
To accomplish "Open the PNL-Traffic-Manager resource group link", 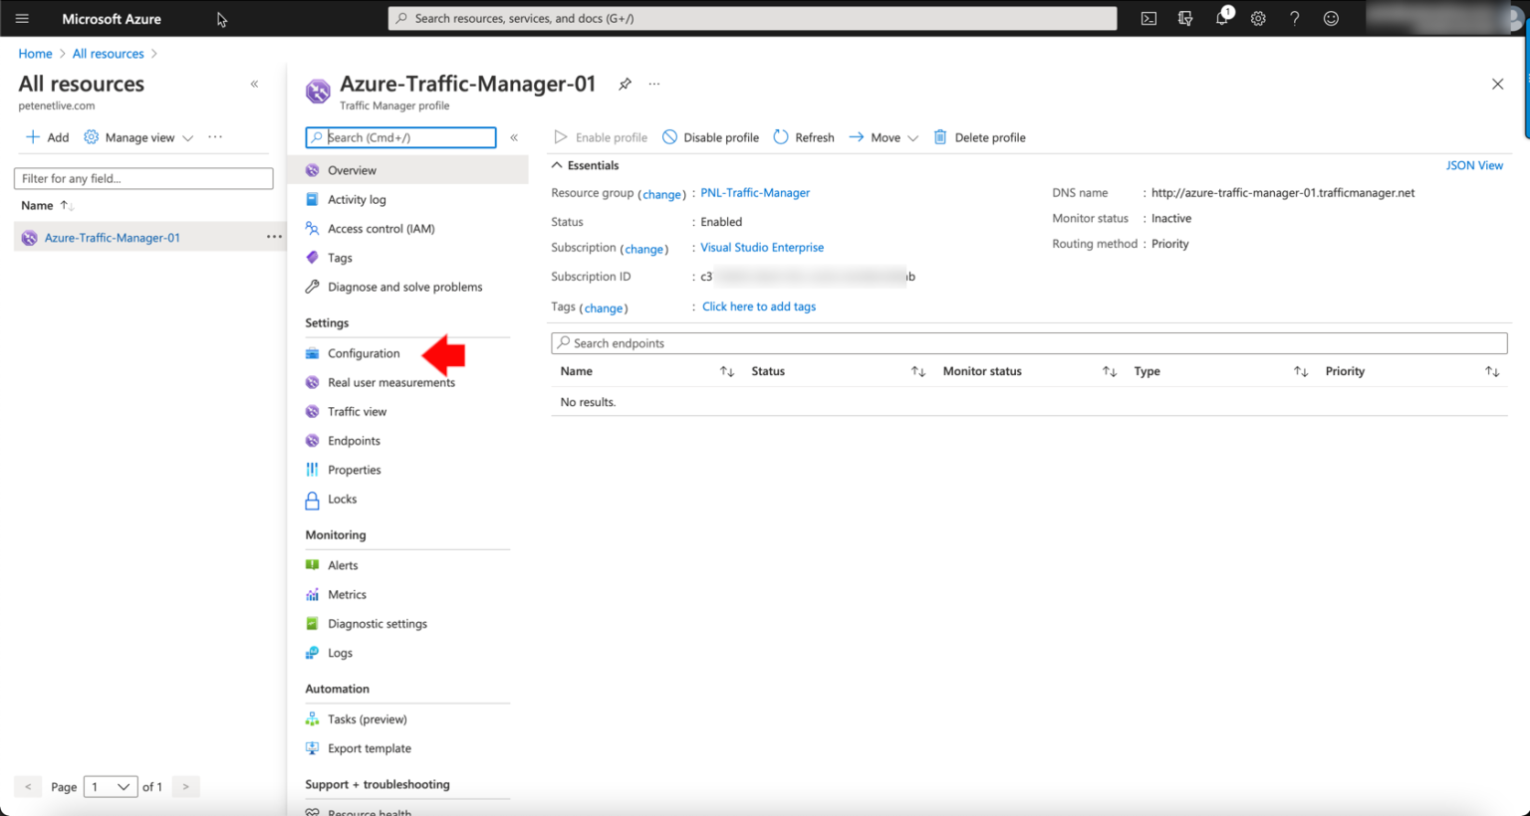I will (755, 192).
